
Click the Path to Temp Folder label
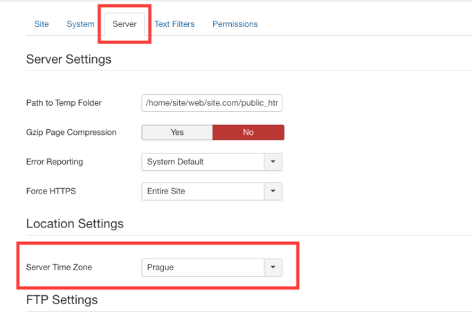coord(64,103)
